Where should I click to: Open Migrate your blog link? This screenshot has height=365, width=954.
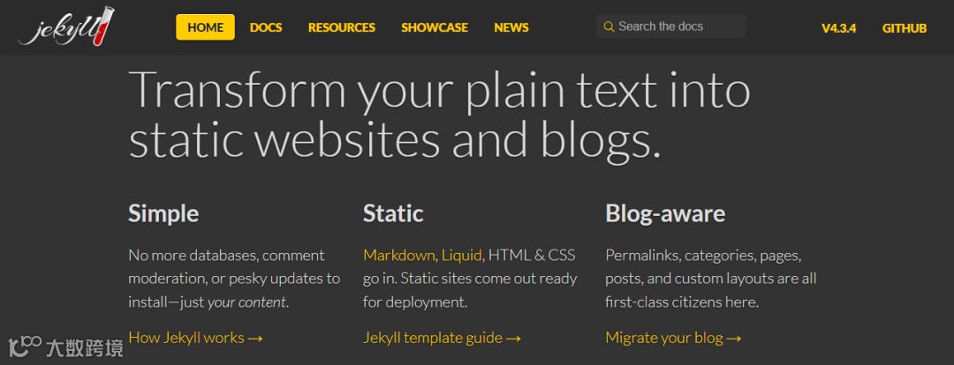(x=673, y=338)
